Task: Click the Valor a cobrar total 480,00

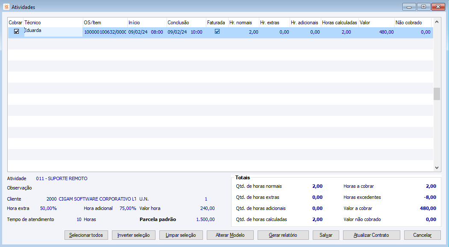Action: pyautogui.click(x=428, y=208)
